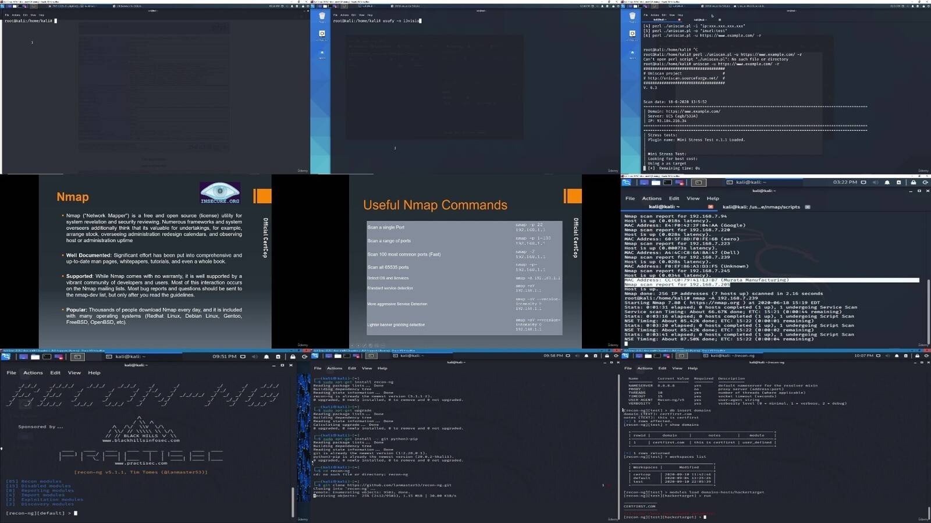Click volume icon in 03:22 PM taskbar
This screenshot has width=931, height=523.
[875, 182]
